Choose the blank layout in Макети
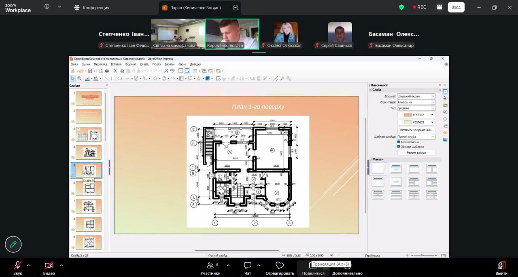The width and height of the screenshot is (518, 277). click(x=378, y=168)
